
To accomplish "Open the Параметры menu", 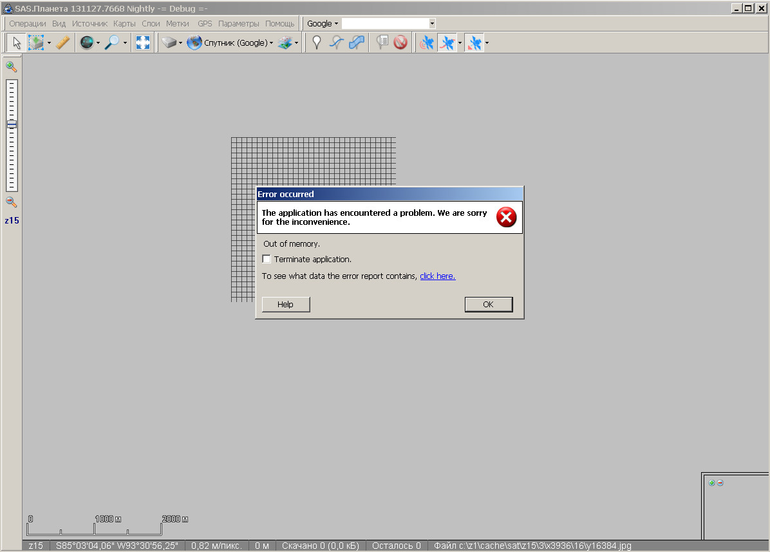I will (x=238, y=23).
